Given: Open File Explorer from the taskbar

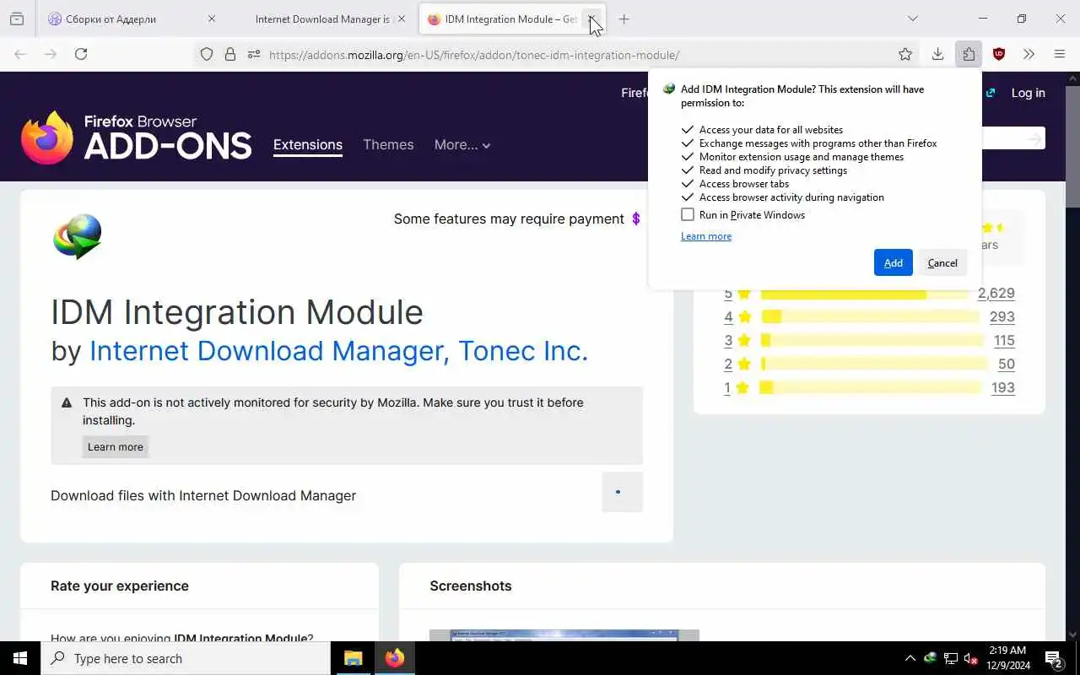Looking at the screenshot, I should [353, 658].
